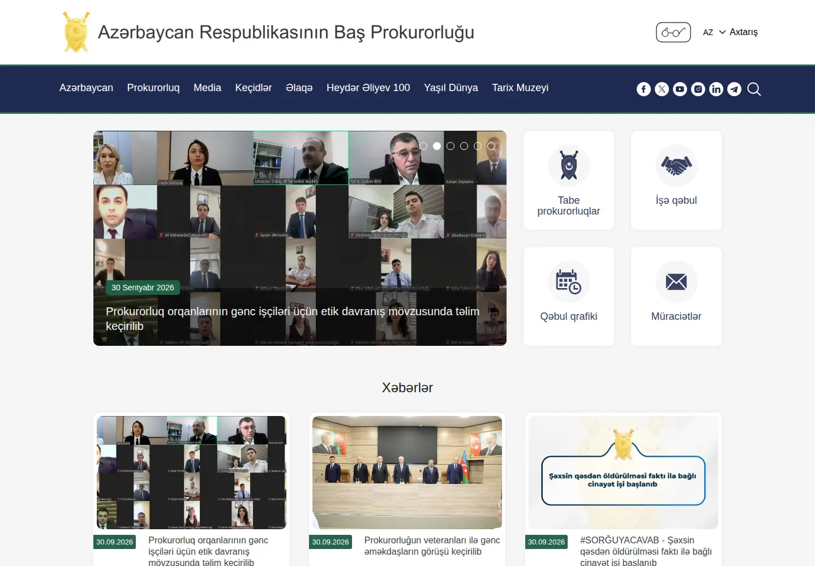Open the #SORĞUYACAVAB news headline
The image size is (815, 566).
point(646,551)
